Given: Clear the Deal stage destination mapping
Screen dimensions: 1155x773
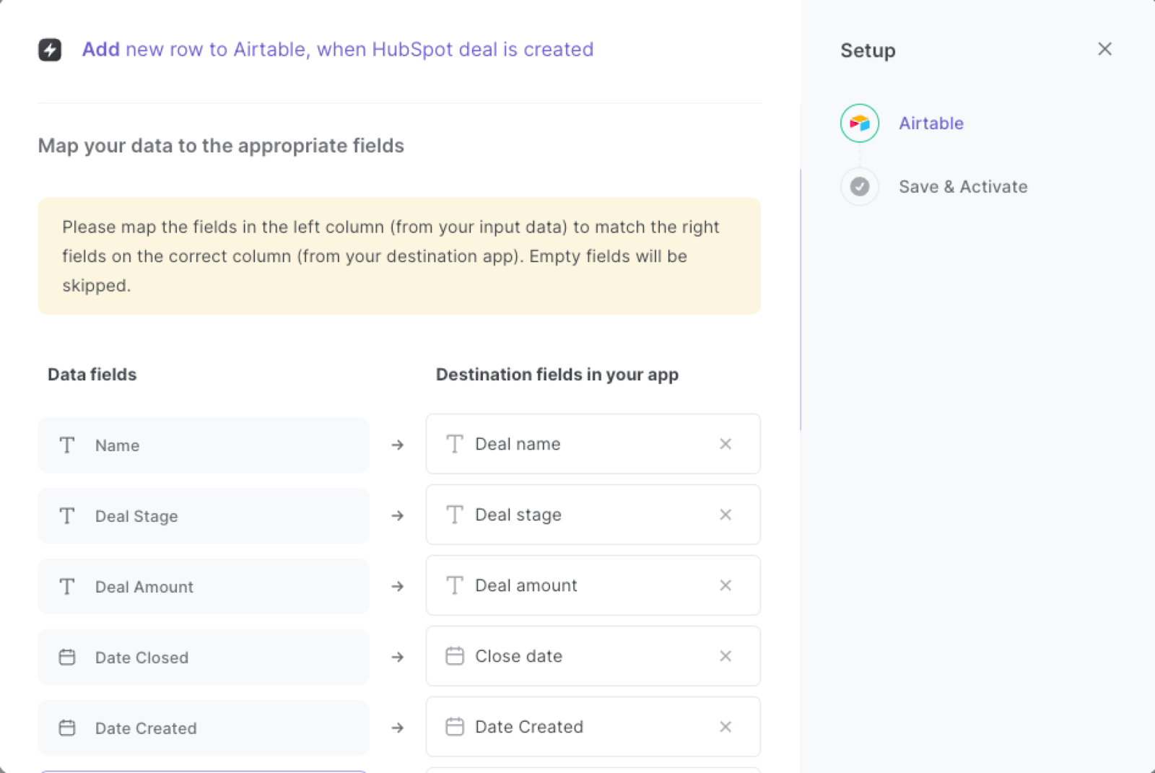Looking at the screenshot, I should tap(725, 515).
